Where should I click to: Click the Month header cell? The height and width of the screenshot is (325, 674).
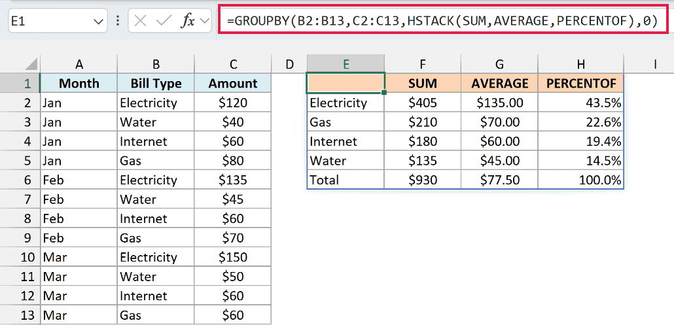tap(79, 83)
